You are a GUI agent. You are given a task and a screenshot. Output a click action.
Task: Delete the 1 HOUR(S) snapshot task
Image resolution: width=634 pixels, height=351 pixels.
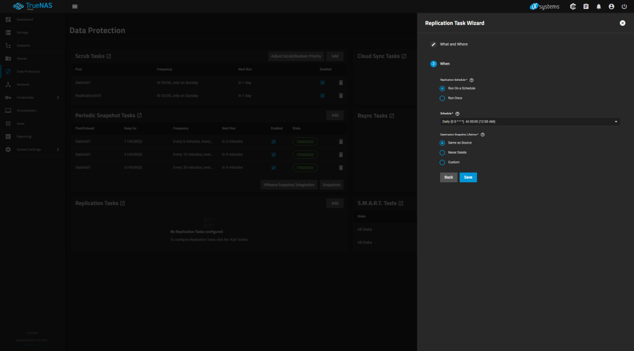(x=341, y=141)
